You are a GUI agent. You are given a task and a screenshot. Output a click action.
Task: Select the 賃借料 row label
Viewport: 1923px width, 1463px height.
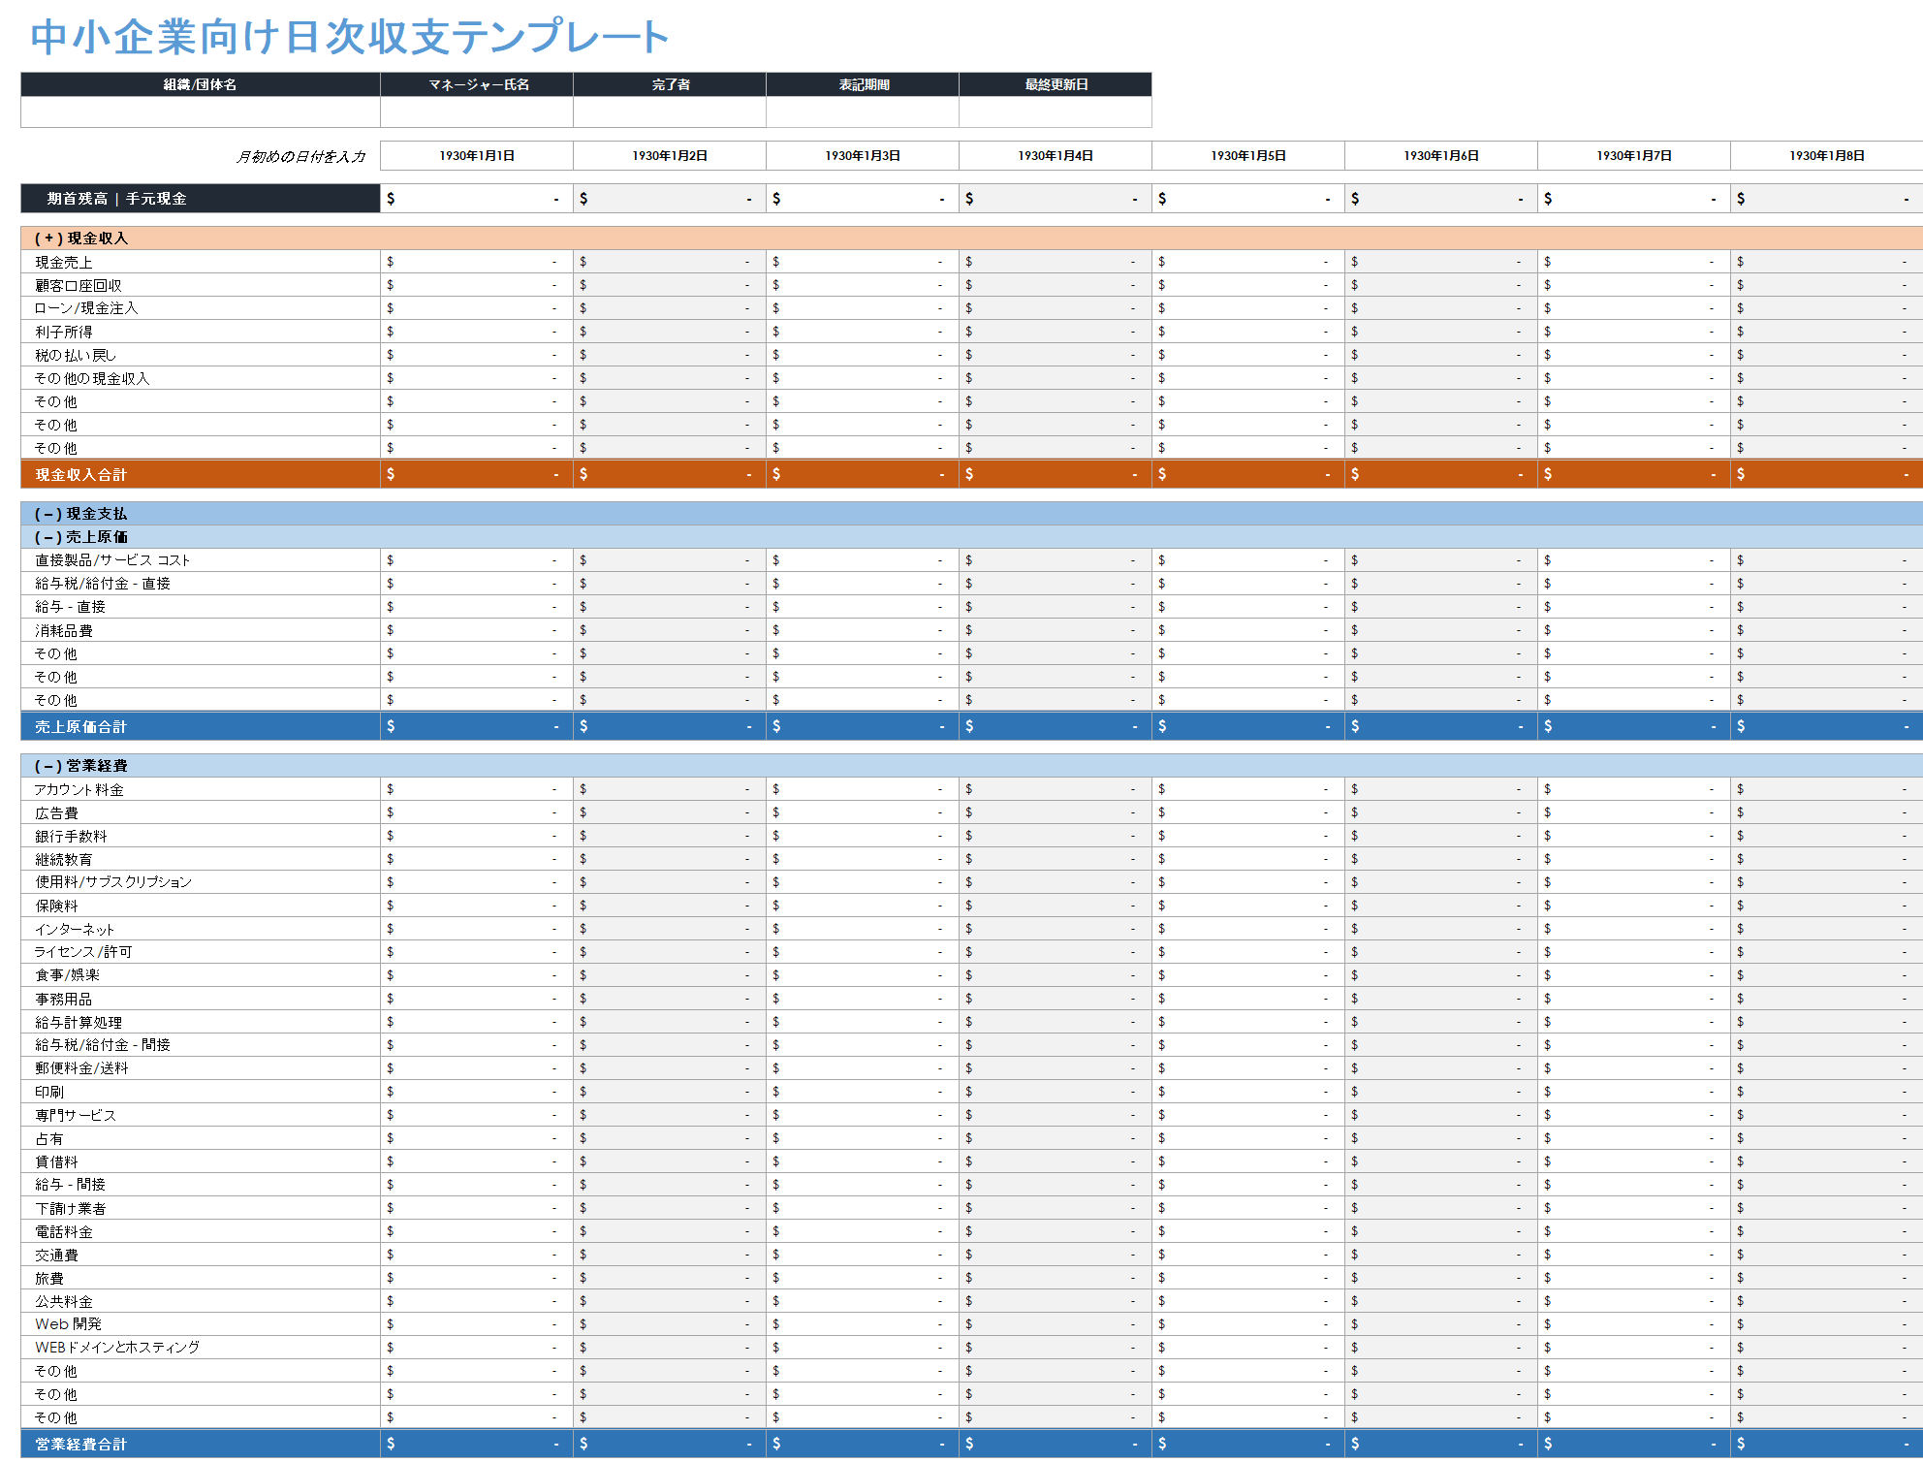201,1161
